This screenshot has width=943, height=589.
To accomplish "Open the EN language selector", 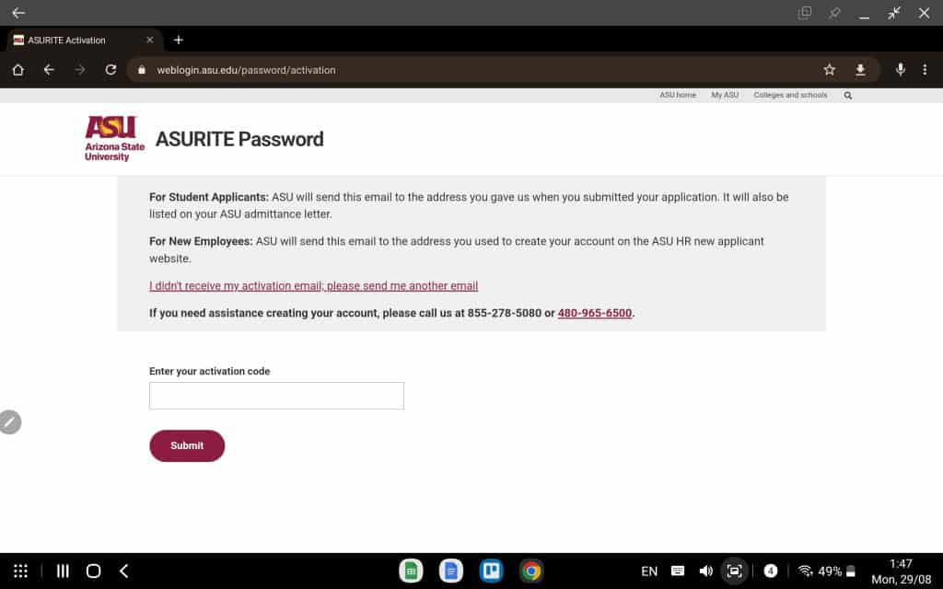I will 648,571.
